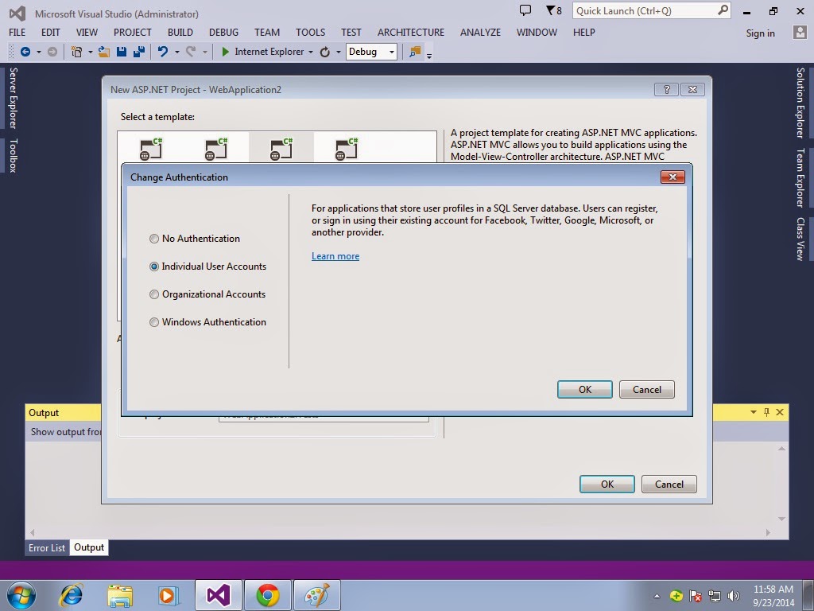Expand the Undo history dropdown arrow
The height and width of the screenshot is (611, 814).
(177, 52)
